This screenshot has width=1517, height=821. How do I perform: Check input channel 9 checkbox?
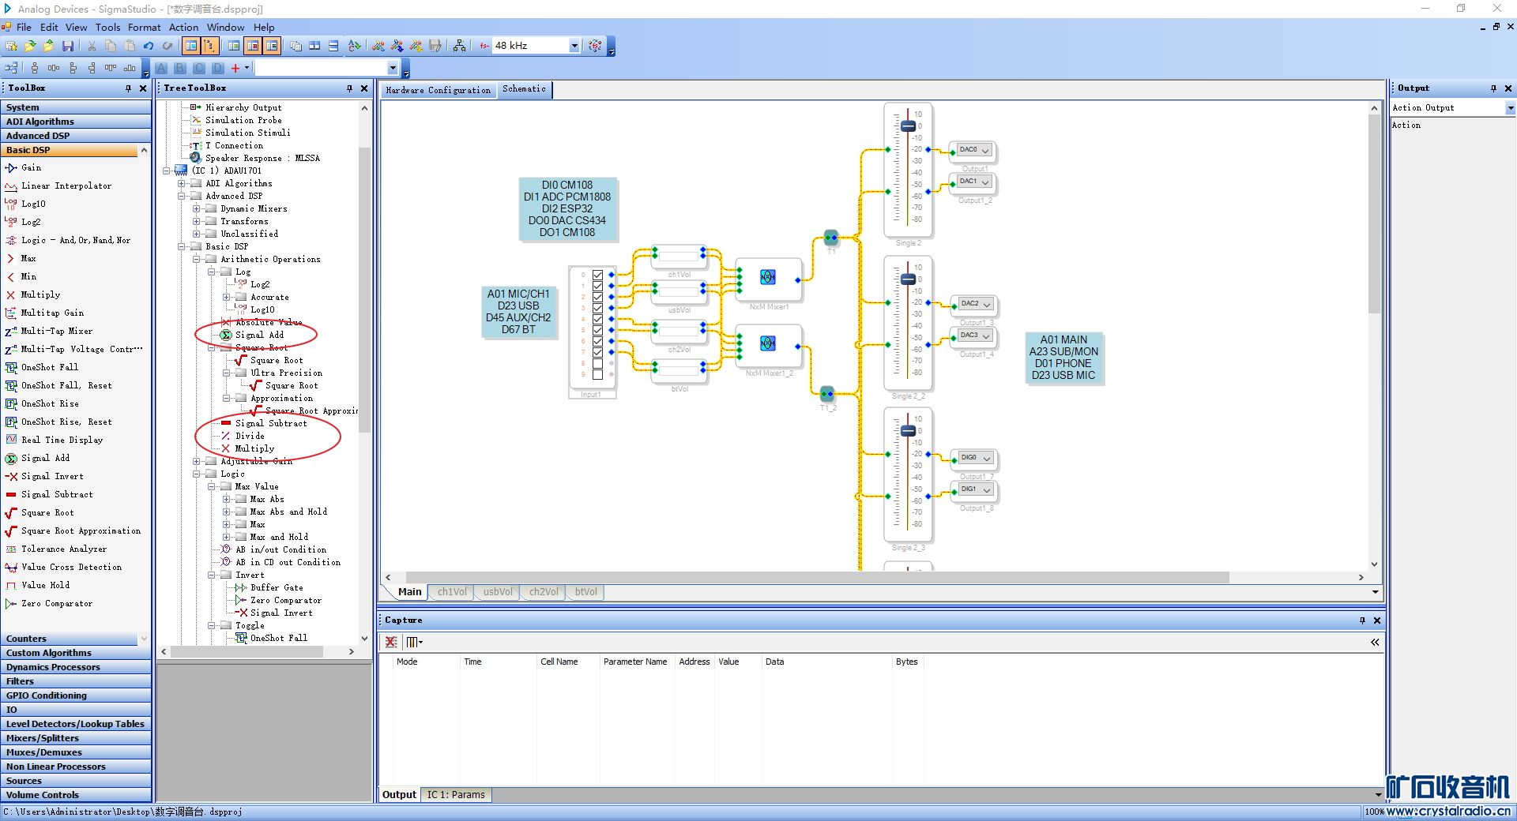click(597, 375)
